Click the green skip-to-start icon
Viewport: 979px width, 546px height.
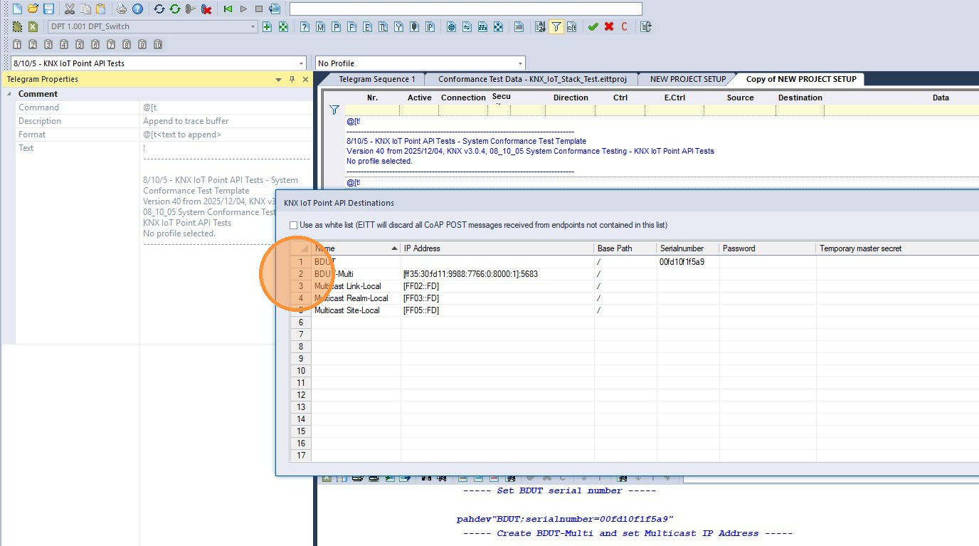coord(228,9)
